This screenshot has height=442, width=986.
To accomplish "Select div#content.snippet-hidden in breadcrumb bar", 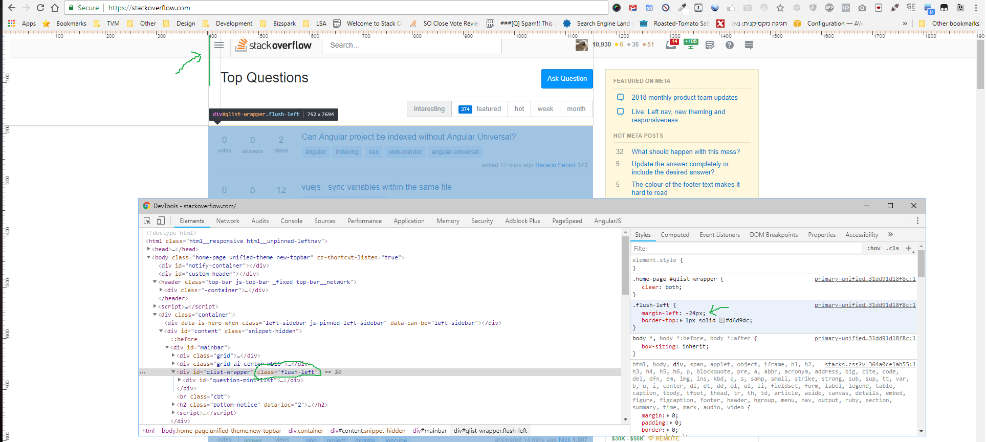I will (368, 431).
